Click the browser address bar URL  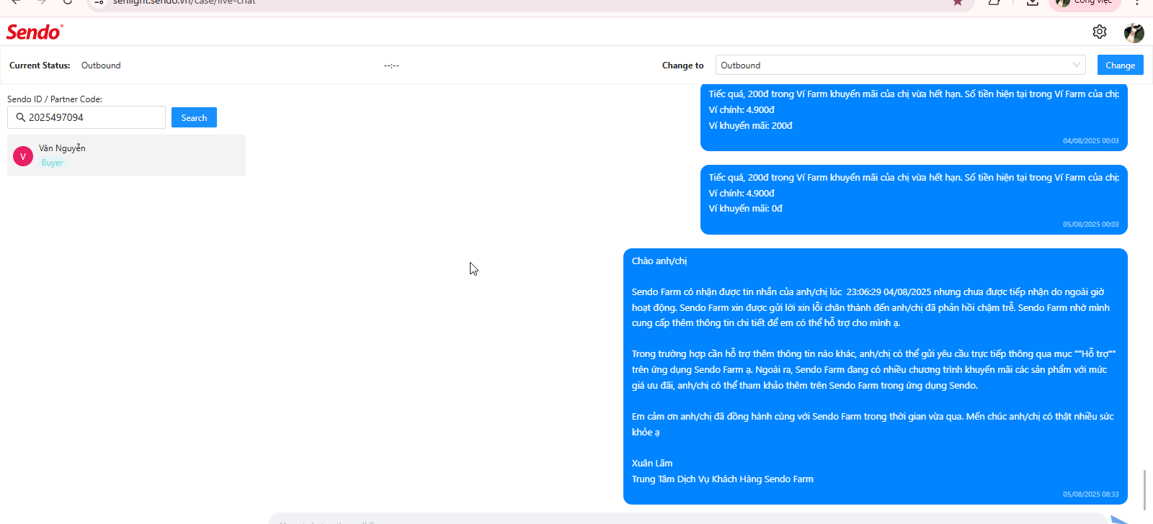click(184, 3)
